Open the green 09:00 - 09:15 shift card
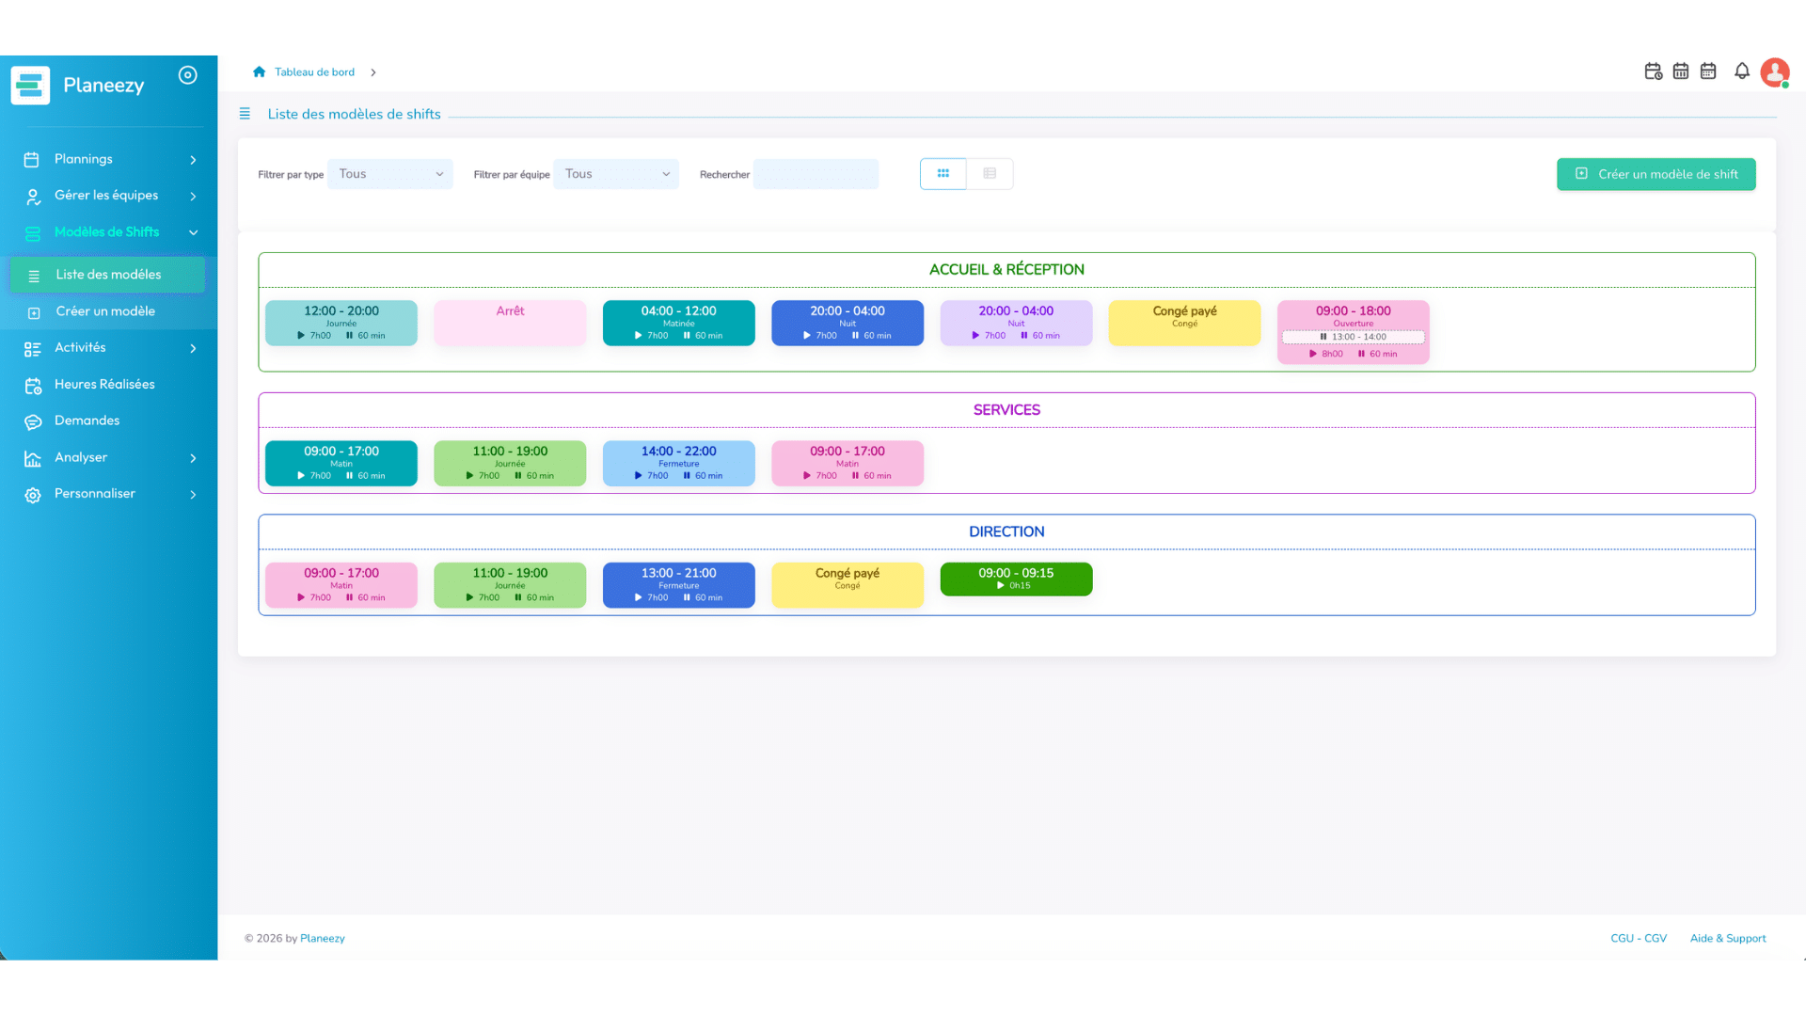The height and width of the screenshot is (1016, 1806). pyautogui.click(x=1016, y=579)
